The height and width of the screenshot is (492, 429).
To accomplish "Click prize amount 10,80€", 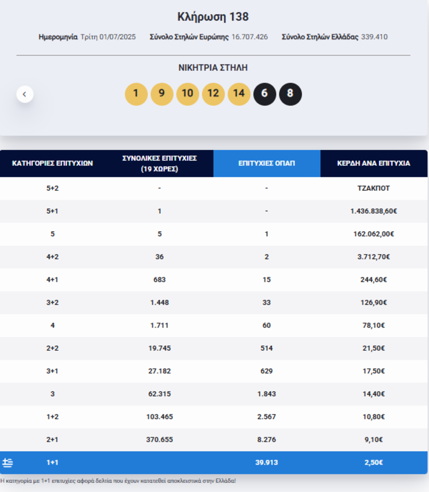I will coord(374,417).
